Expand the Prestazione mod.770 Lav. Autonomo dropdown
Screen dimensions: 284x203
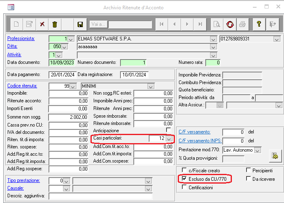tap(257, 150)
